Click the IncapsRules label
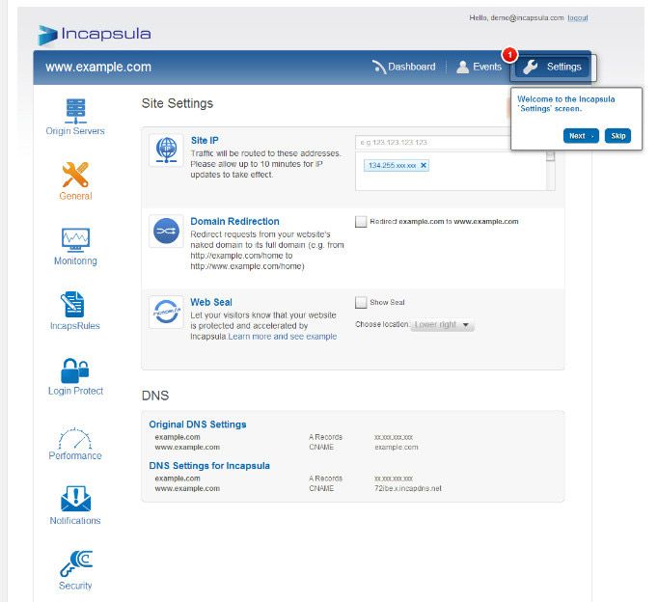Screen dimensions: 658x602 pyautogui.click(x=75, y=326)
